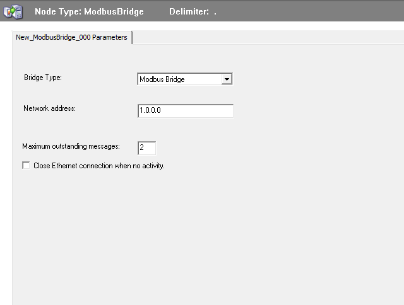Click the Close Ethernet connection label text

(x=98, y=166)
